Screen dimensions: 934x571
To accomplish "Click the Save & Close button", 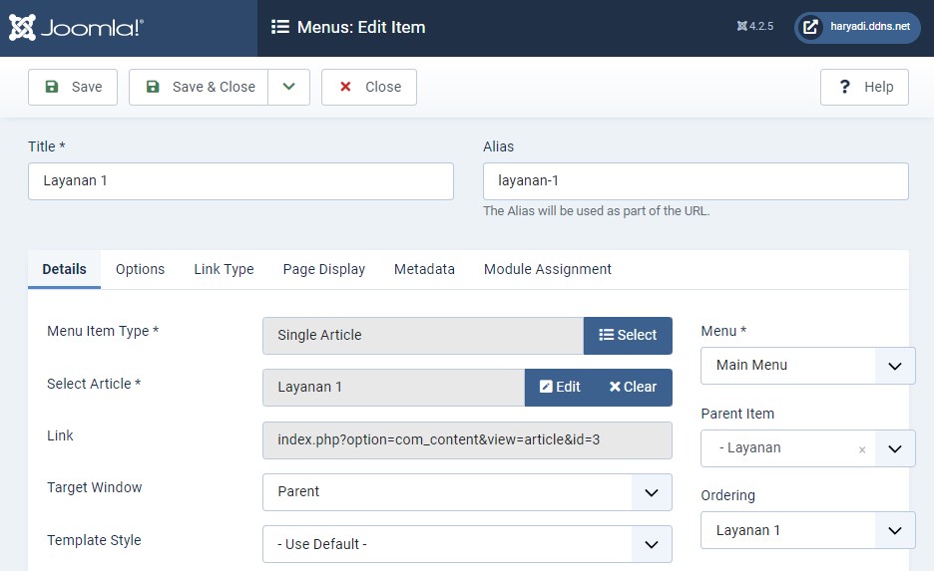I will [x=200, y=87].
